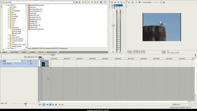Open Compositing Mode on video track

click(31, 64)
